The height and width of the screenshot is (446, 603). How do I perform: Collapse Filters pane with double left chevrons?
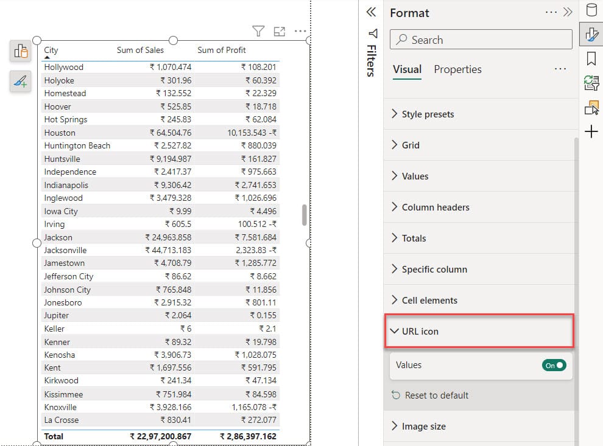371,12
